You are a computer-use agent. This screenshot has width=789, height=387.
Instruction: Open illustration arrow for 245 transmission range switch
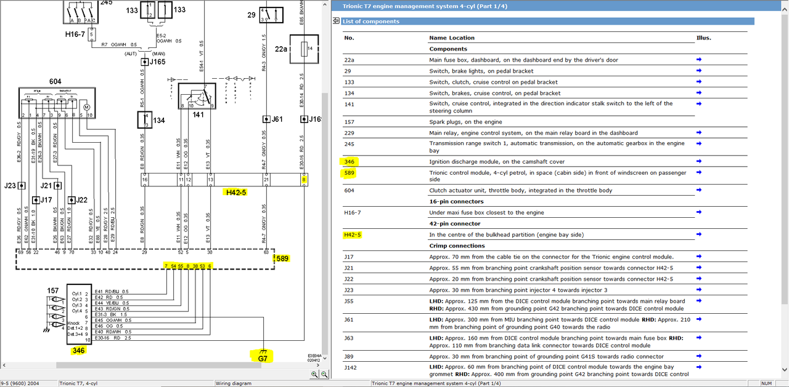(x=699, y=143)
